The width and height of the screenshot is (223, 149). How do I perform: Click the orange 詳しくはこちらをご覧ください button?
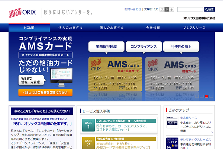click(45, 92)
